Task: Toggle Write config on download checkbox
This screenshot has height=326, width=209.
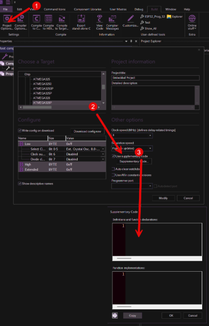Action: [x=20, y=130]
